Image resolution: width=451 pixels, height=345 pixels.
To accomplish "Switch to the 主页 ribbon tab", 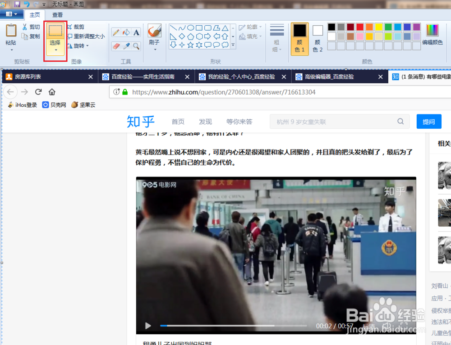I will point(35,15).
